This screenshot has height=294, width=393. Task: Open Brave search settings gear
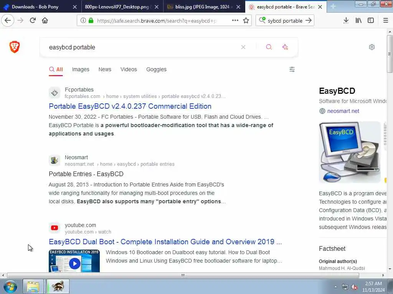click(x=372, y=47)
